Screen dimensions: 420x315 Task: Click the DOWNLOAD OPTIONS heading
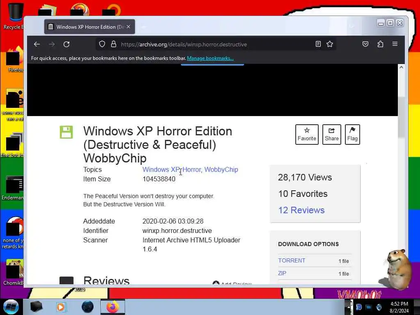[308, 244]
